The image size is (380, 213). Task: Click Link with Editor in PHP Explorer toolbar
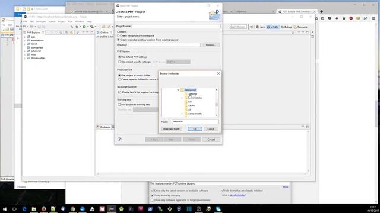click(71, 33)
